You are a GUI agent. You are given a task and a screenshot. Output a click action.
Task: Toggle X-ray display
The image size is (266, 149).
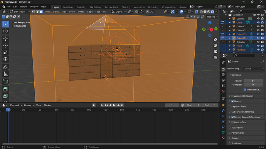[196, 12]
